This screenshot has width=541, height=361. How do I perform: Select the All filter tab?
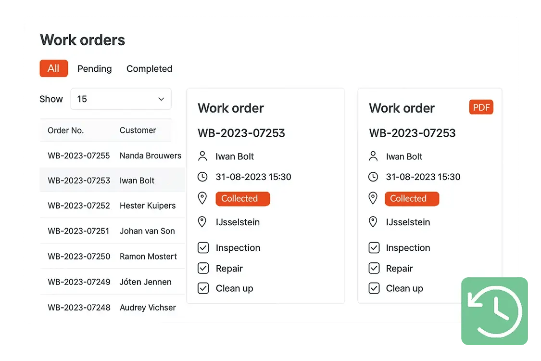(53, 68)
